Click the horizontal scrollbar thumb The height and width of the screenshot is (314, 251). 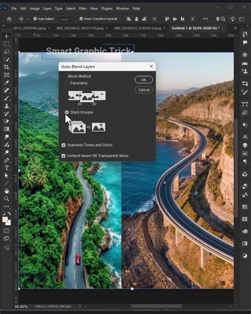click(156, 306)
